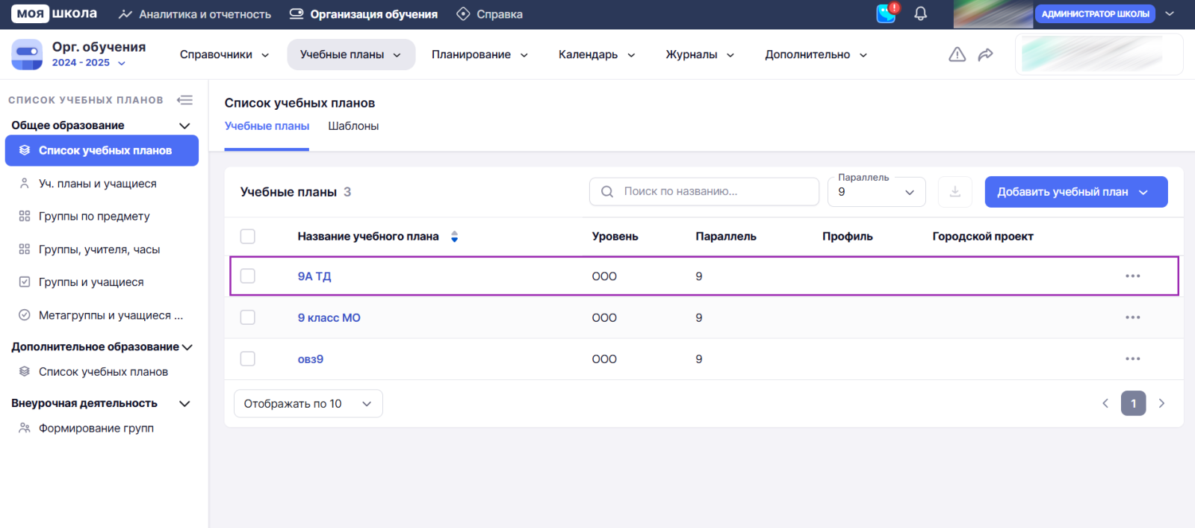Expand the Отображать по 10 dropdown
Image resolution: width=1195 pixels, height=528 pixels.
(x=308, y=404)
